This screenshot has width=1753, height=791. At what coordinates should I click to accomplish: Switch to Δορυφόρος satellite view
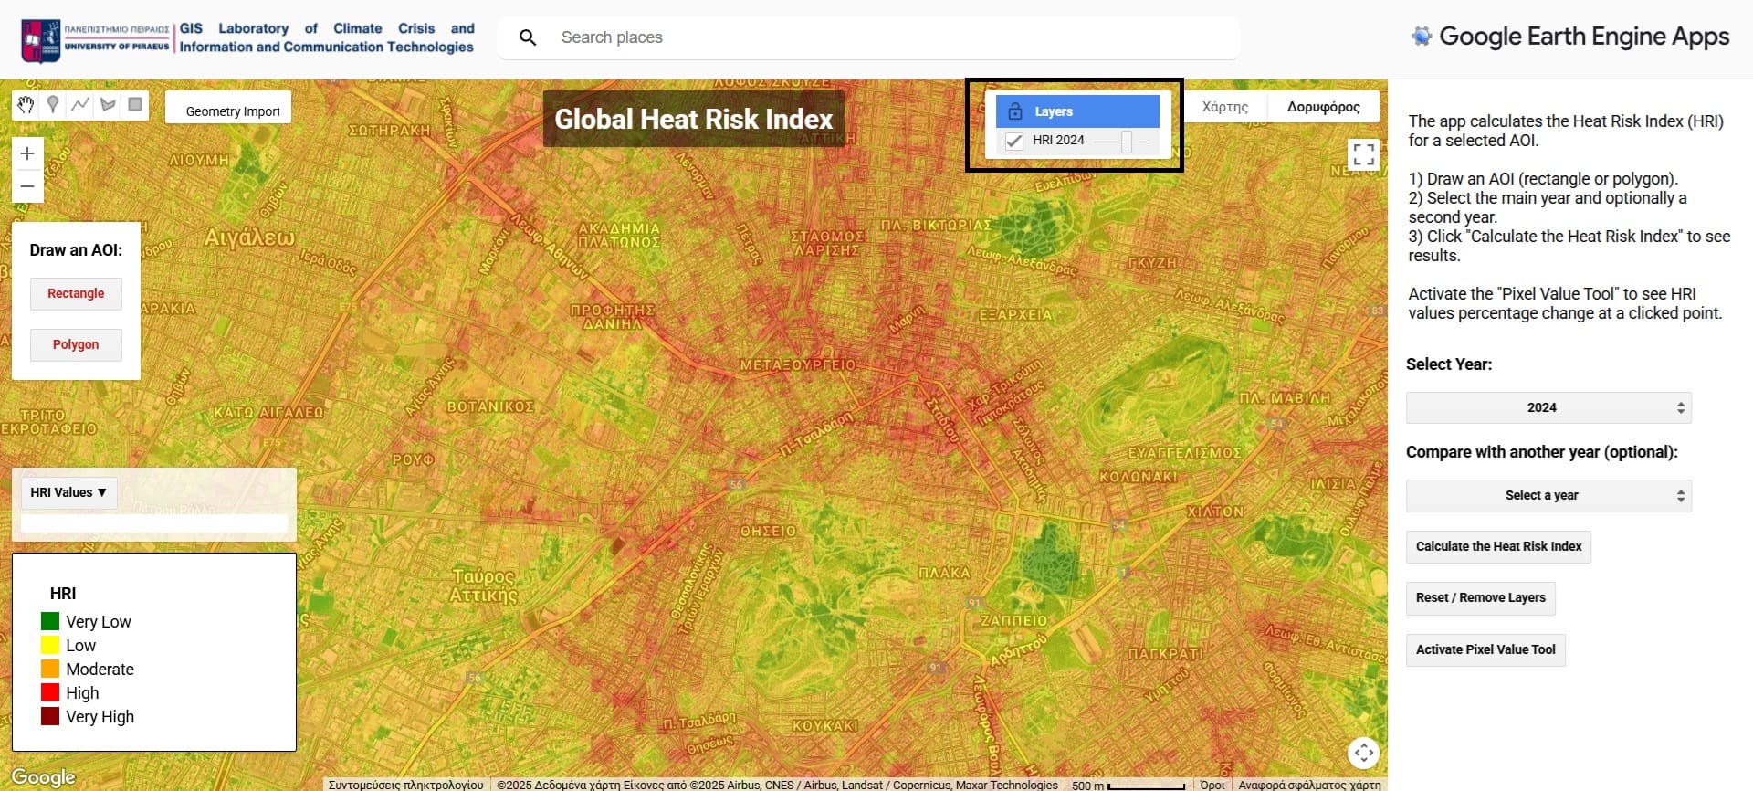coord(1323,107)
